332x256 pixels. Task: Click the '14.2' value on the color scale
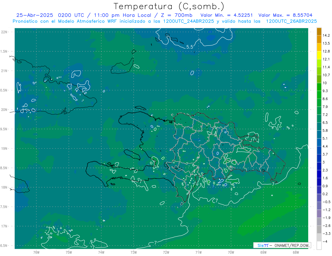pyautogui.click(x=326, y=35)
